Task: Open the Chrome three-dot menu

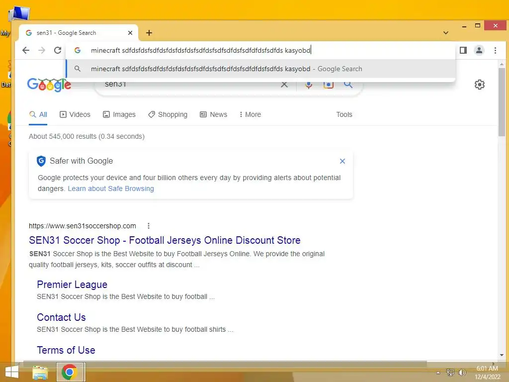Action: 495,50
